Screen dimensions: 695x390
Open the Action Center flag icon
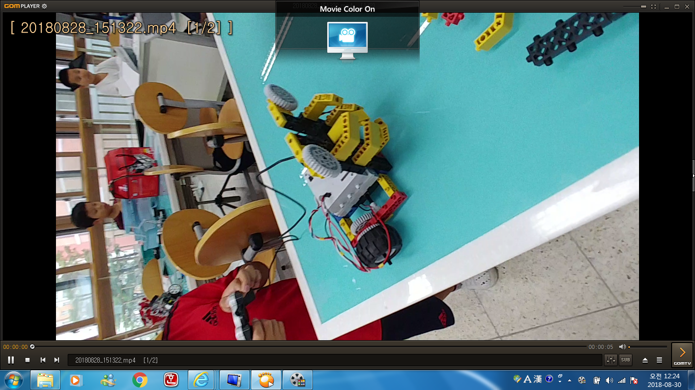[634, 380]
